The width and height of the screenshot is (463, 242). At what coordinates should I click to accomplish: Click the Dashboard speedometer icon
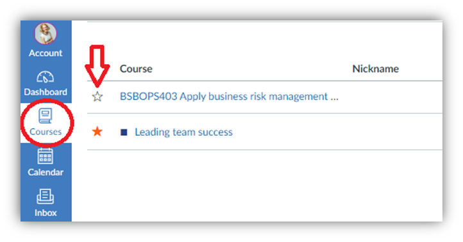[45, 77]
